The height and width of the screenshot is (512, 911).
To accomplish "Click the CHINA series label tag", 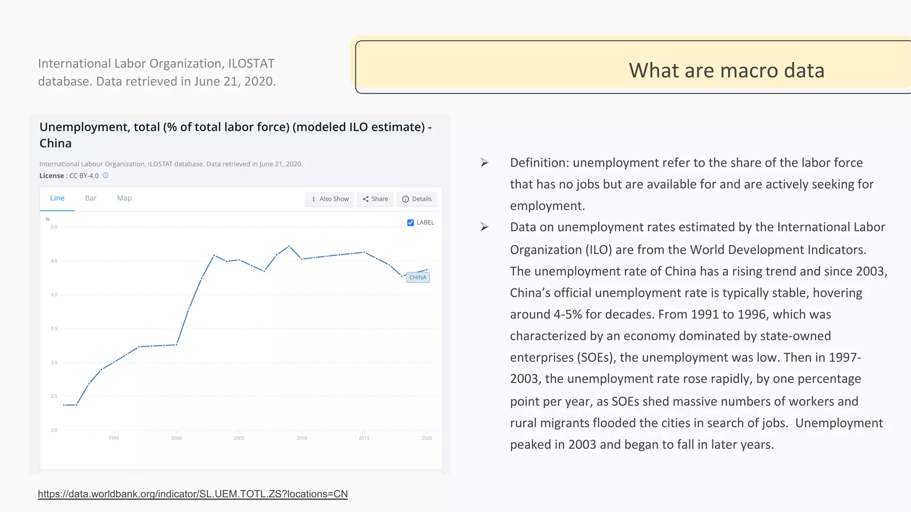I will (x=418, y=277).
